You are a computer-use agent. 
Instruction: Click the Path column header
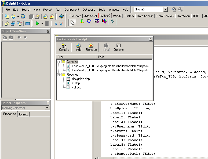[x=124, y=57]
